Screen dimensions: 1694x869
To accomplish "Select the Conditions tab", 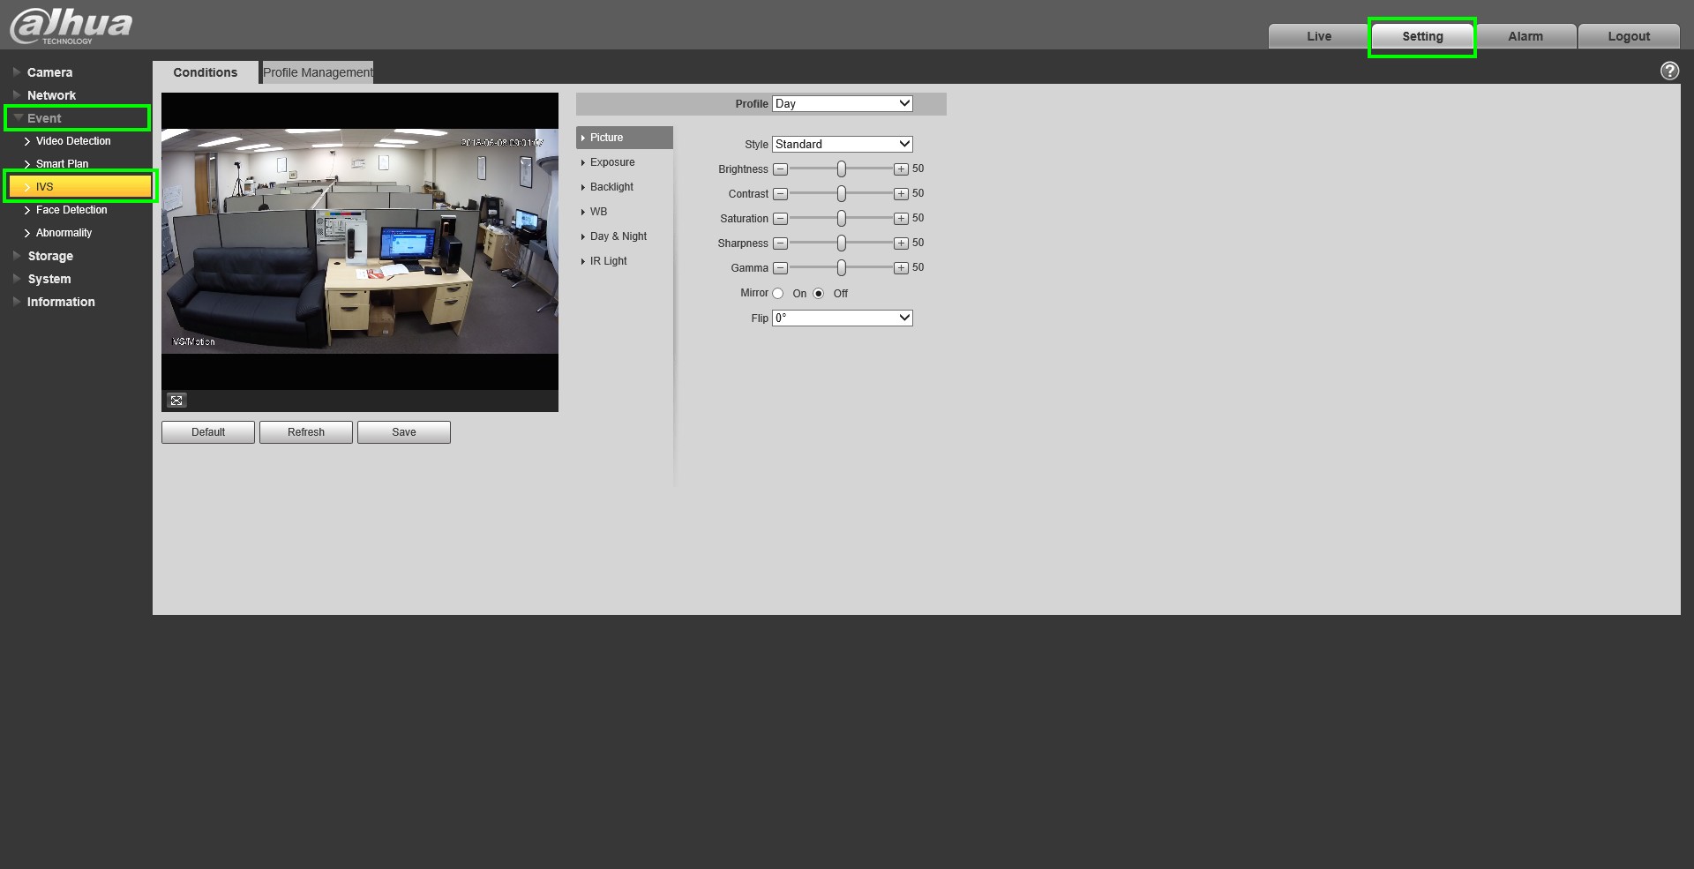I will [x=206, y=72].
